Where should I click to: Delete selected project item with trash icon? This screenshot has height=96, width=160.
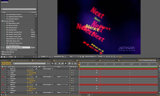pyautogui.click(x=15, y=57)
